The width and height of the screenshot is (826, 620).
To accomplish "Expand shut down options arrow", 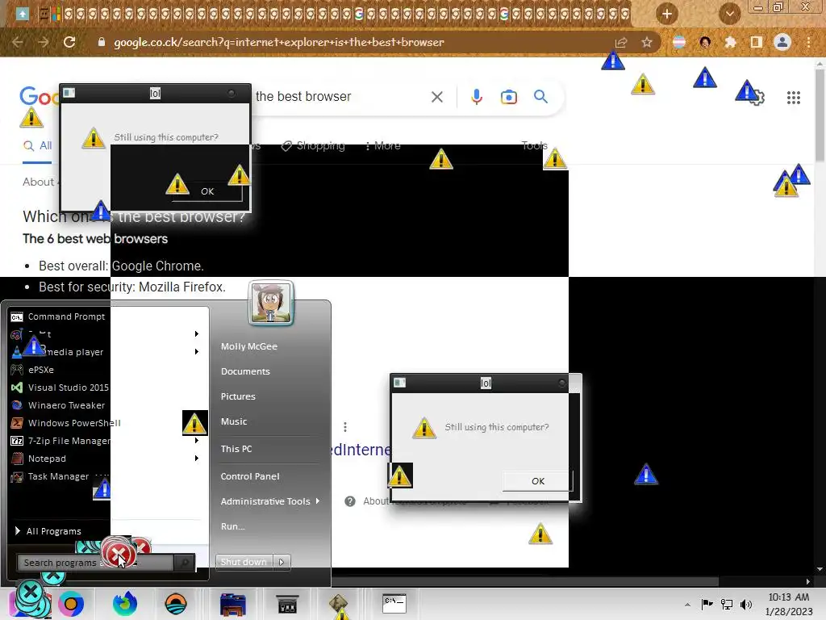I will [x=282, y=562].
